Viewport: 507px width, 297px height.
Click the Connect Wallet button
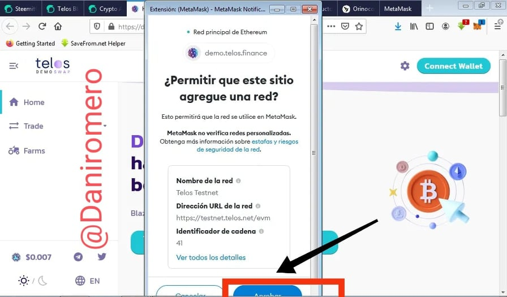pyautogui.click(x=453, y=66)
